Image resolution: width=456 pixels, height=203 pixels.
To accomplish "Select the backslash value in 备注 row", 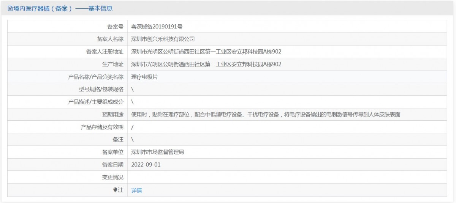I will click(x=132, y=140).
